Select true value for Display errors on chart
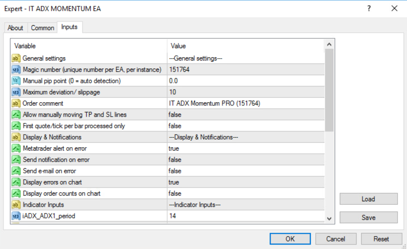407x249 pixels. pyautogui.click(x=173, y=182)
